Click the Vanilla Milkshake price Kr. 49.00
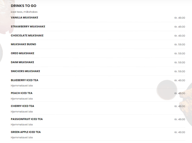The width and height of the screenshot is (192, 143). (x=180, y=18)
